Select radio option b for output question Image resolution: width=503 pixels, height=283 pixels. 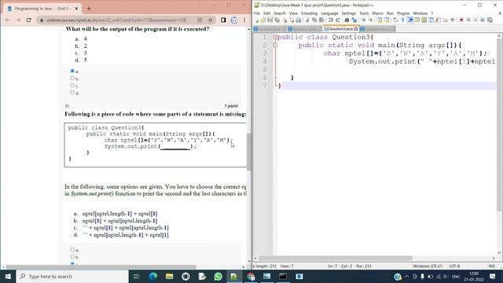point(72,78)
